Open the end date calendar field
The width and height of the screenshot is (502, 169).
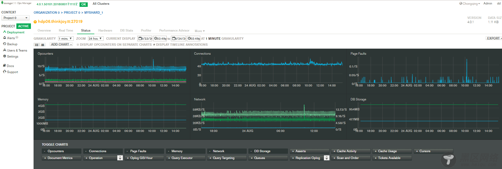pos(179,39)
